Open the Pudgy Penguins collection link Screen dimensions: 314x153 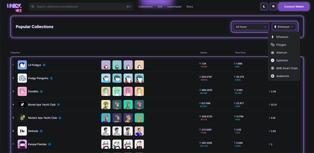click(38, 78)
